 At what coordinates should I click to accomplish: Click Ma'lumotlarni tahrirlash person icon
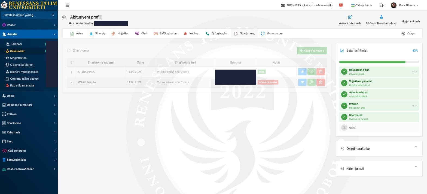pyautogui.click(x=381, y=17)
